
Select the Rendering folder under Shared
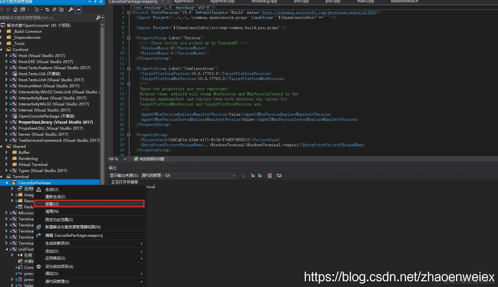(28, 159)
